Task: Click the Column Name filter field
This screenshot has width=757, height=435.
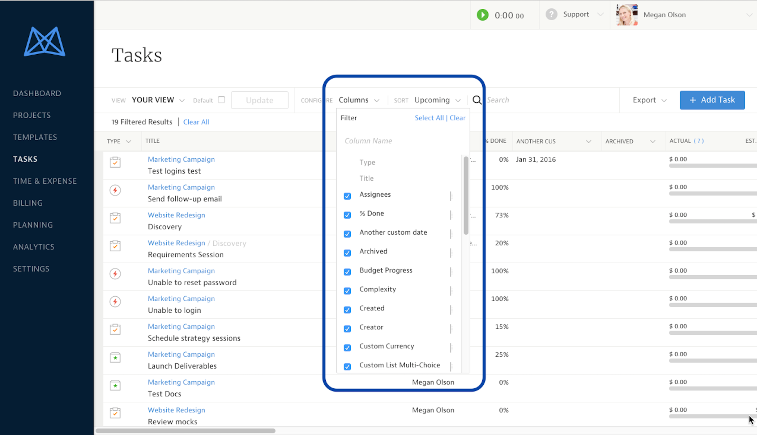Action: click(x=402, y=141)
